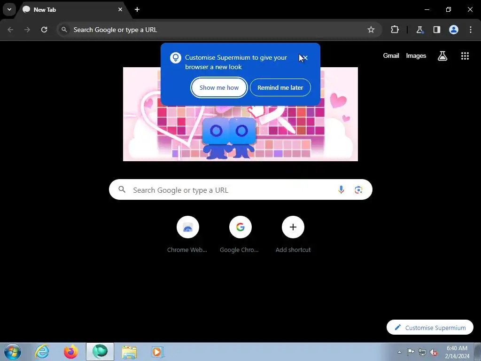The height and width of the screenshot is (361, 481).
Task: Go back using the back arrow
Action: click(10, 30)
